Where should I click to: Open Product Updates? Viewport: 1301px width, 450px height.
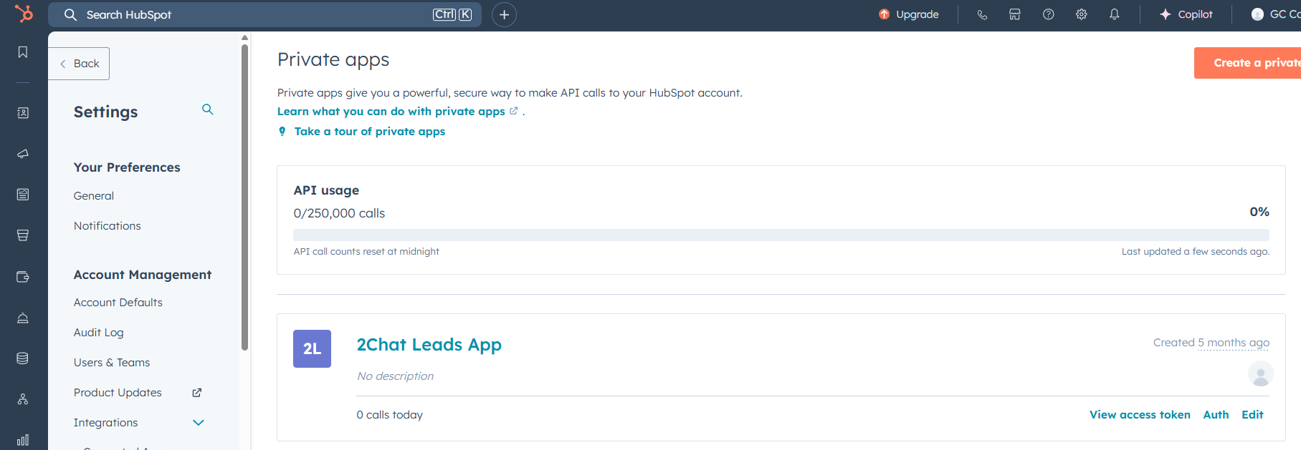click(118, 393)
